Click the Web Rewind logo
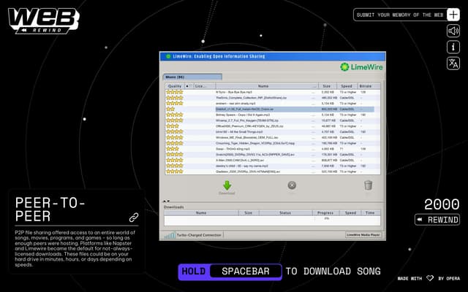The width and height of the screenshot is (468, 292). 44,20
